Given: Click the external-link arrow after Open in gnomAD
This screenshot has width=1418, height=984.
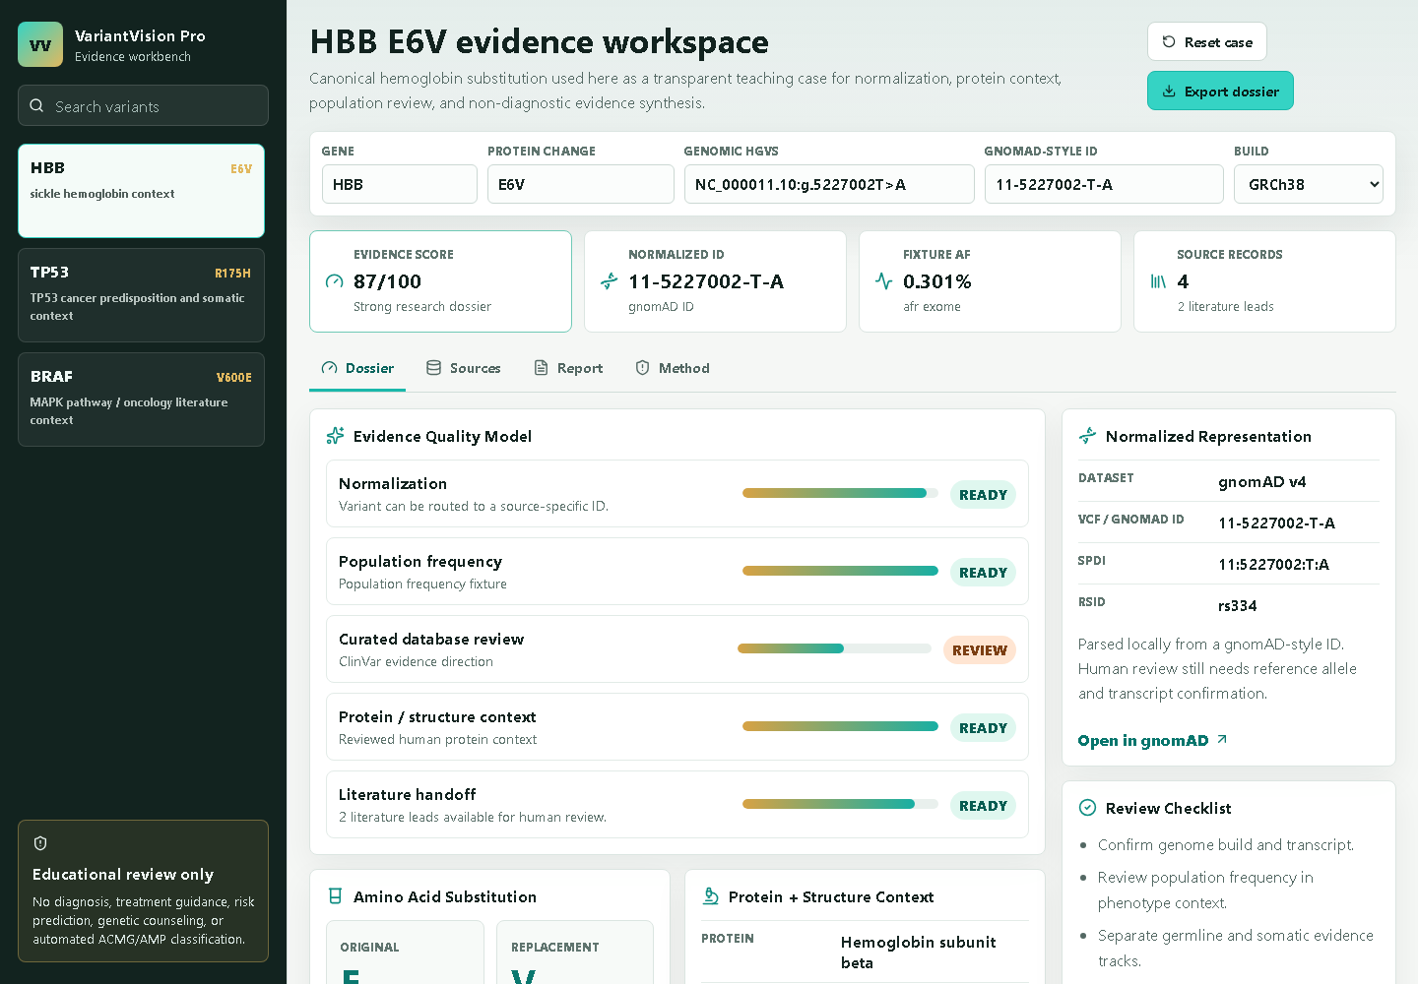Looking at the screenshot, I should pos(1222,739).
